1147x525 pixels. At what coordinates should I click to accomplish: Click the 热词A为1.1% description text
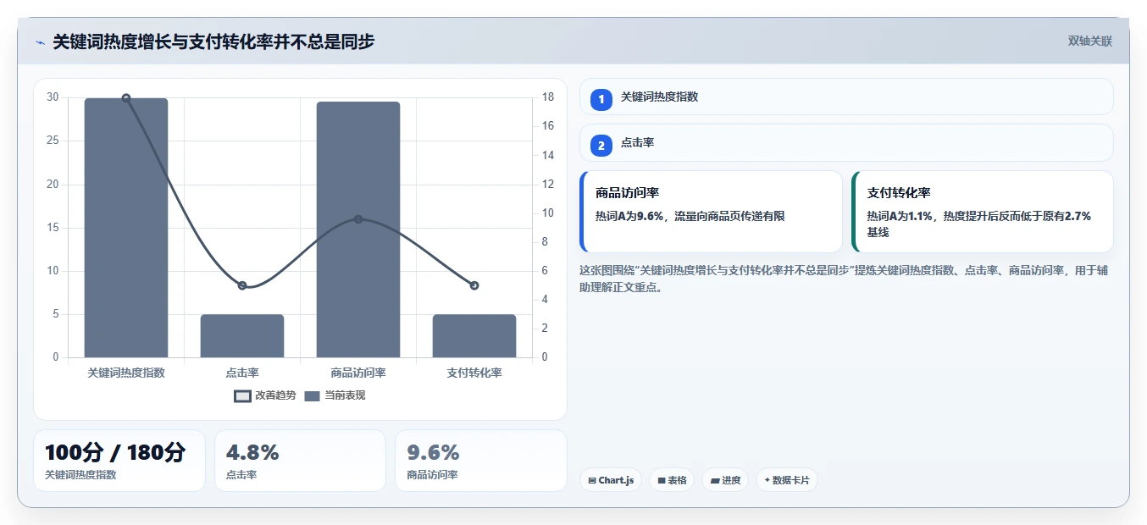(979, 224)
